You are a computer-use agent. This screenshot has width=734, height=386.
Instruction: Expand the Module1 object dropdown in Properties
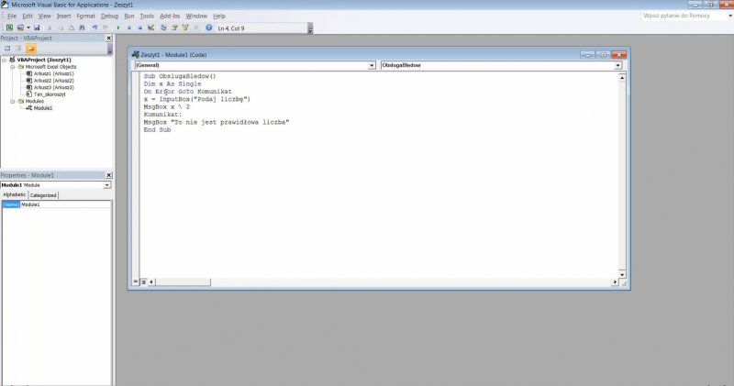(x=106, y=184)
